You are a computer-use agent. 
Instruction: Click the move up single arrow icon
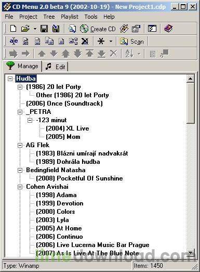click(42, 54)
